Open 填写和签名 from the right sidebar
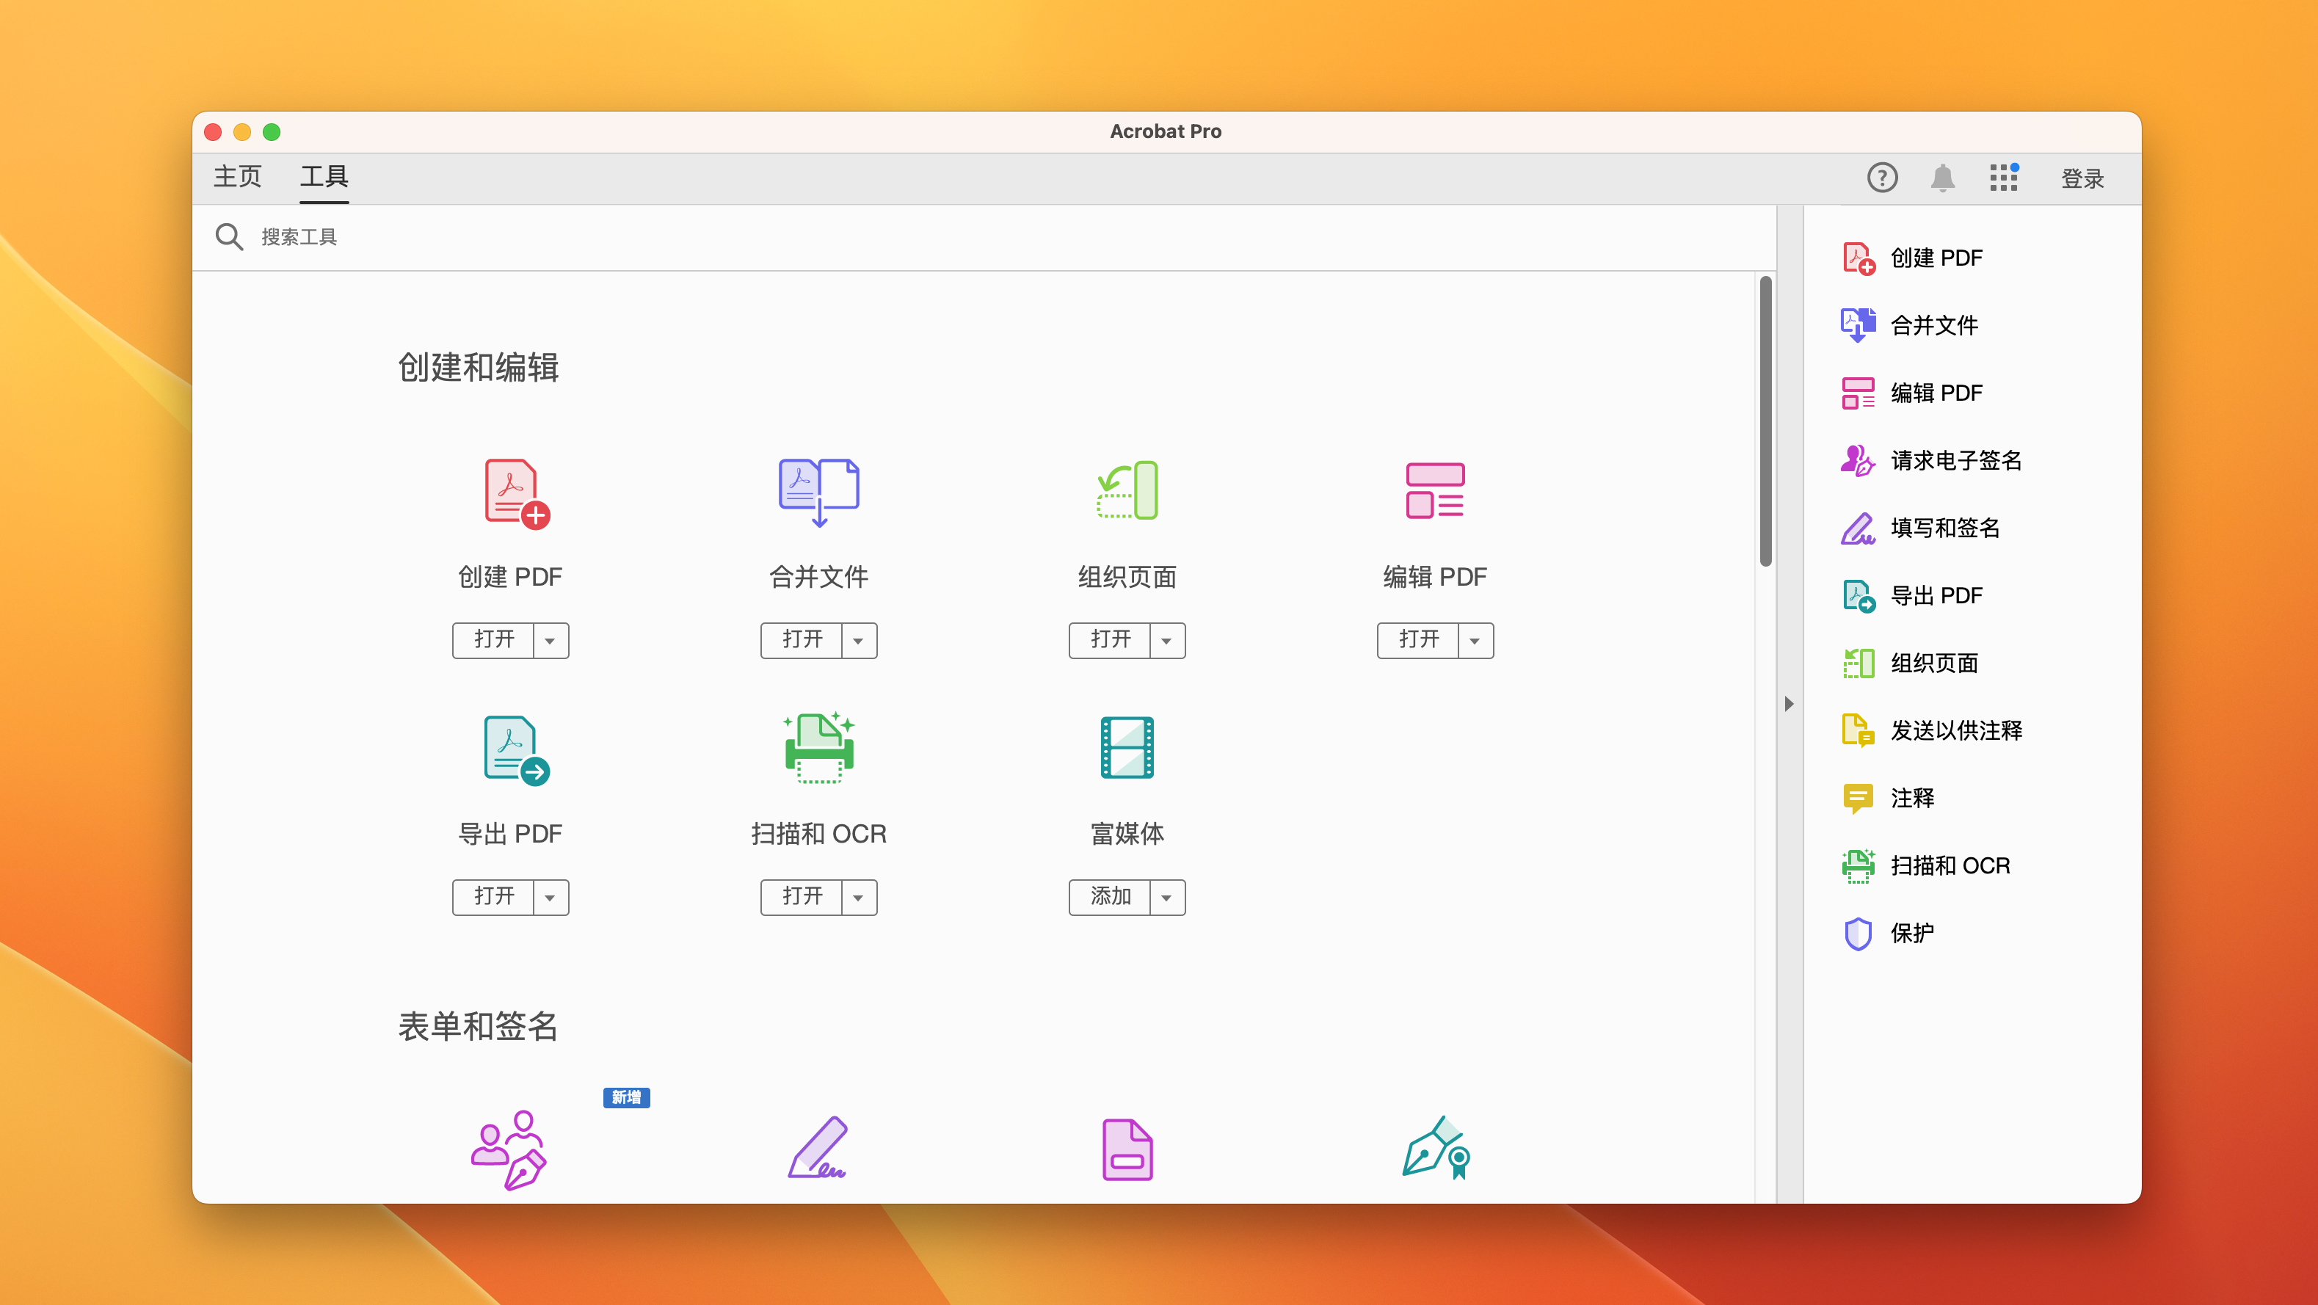This screenshot has height=1305, width=2318. coord(1857,528)
